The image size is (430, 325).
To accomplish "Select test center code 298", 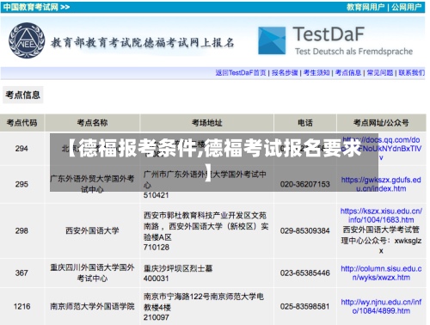I will tap(21, 230).
